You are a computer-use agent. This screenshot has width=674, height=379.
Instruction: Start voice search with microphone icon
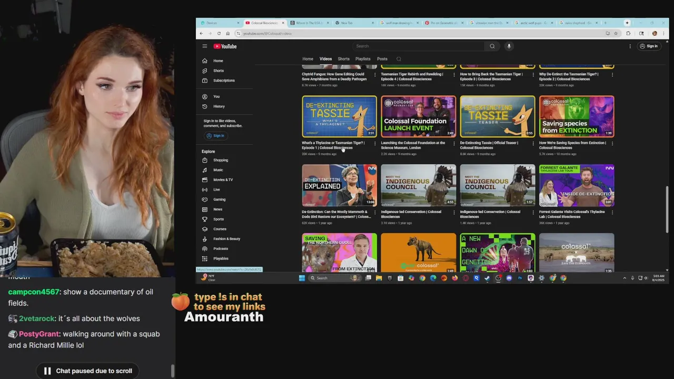[x=509, y=46]
